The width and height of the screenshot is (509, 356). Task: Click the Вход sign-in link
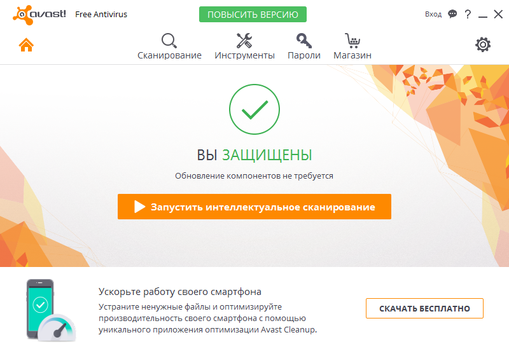click(x=433, y=13)
